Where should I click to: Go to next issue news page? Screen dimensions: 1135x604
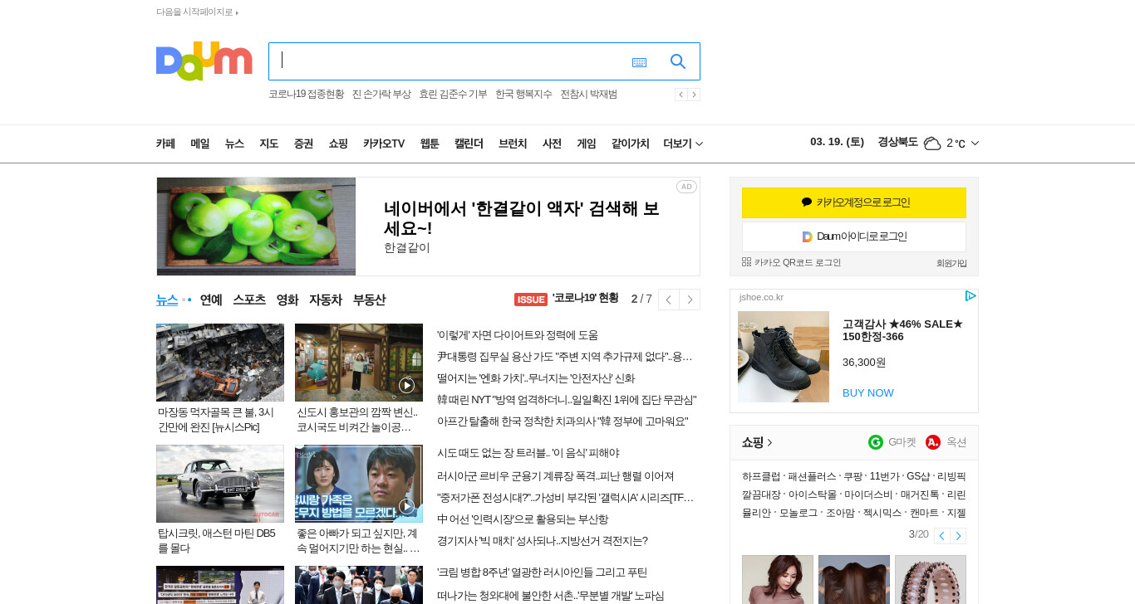coord(690,300)
